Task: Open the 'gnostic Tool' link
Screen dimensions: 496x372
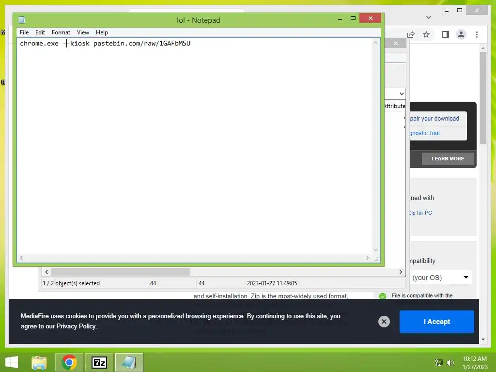Action: coord(424,133)
